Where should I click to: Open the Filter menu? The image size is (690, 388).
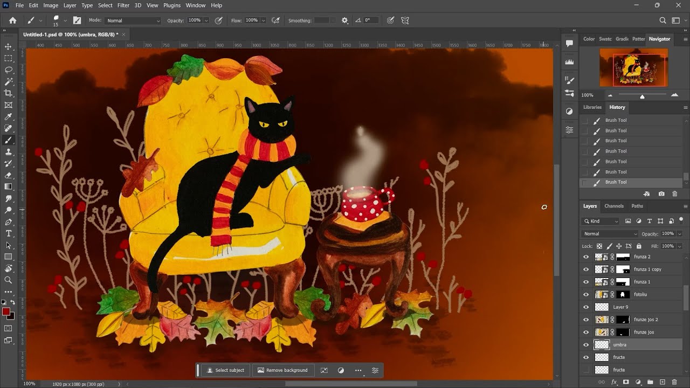point(123,5)
